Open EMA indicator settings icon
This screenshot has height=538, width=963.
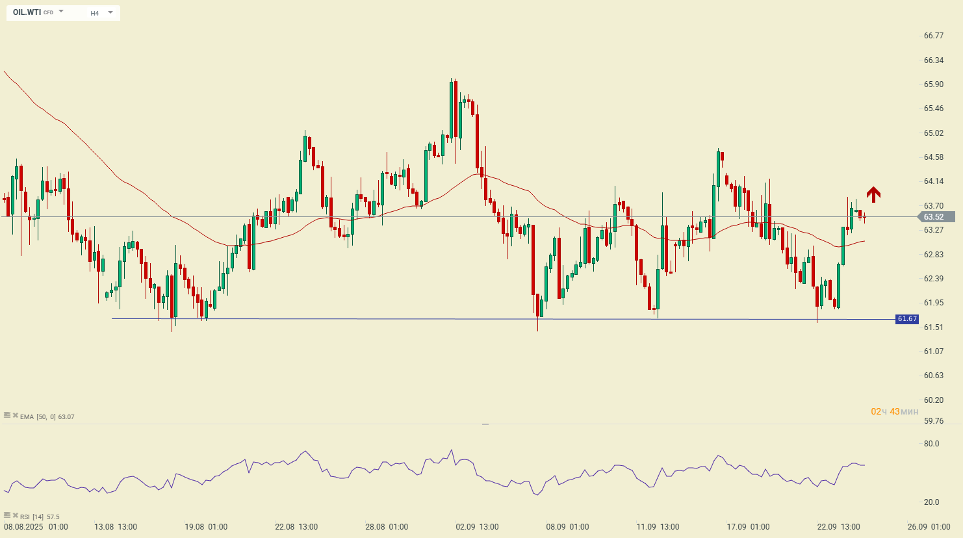click(7, 415)
